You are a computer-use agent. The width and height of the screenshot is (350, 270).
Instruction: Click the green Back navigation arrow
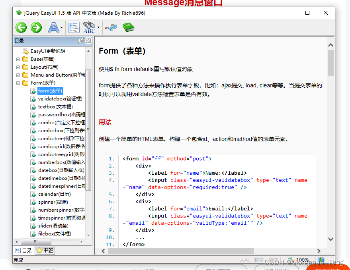[x=21, y=27]
